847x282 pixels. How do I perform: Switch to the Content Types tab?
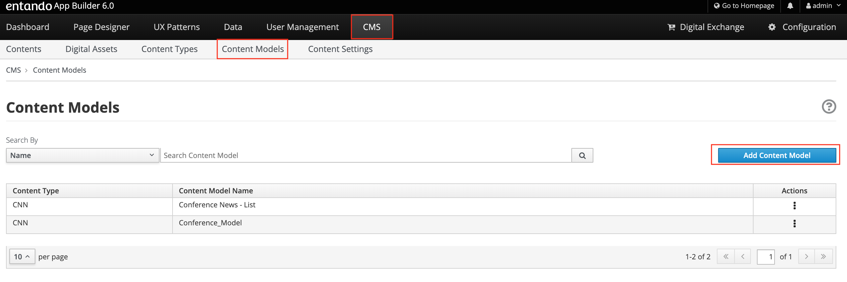(x=169, y=49)
